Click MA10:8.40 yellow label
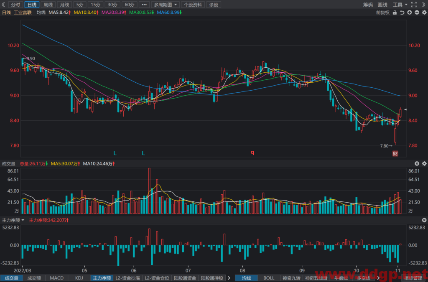This screenshot has height=282, width=428. tap(86, 12)
